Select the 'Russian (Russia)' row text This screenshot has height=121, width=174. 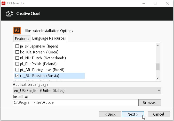click(x=39, y=76)
